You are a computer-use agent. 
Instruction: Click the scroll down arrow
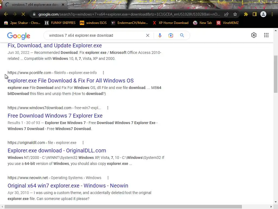[276, 202]
